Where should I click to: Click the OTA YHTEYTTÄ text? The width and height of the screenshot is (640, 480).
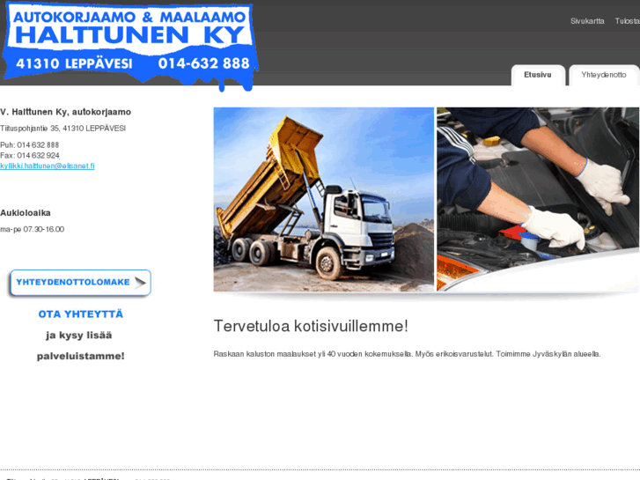point(81,314)
